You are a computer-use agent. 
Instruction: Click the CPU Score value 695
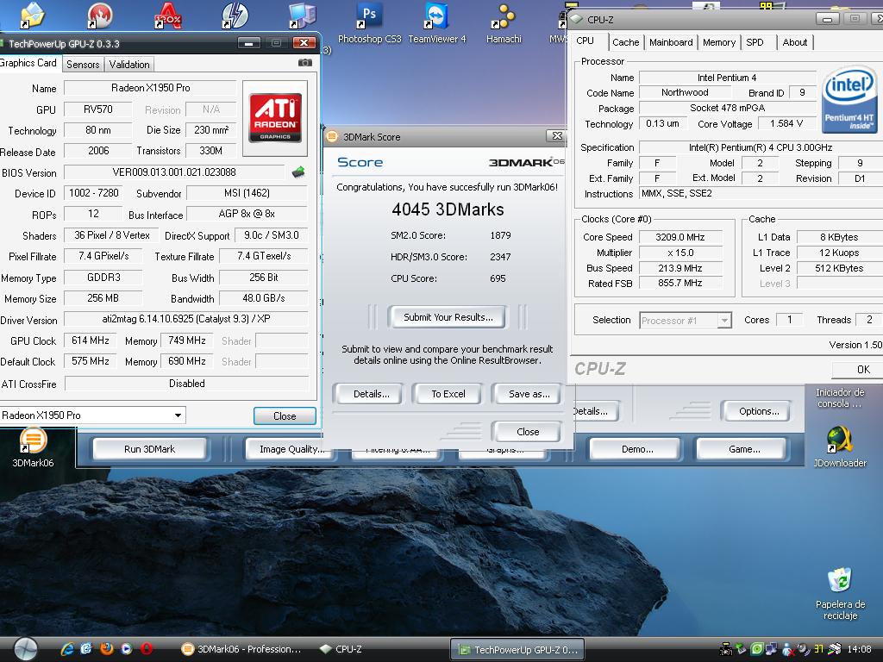[498, 278]
